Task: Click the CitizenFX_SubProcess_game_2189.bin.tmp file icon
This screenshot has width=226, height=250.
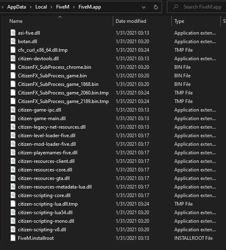Action: click(x=13, y=101)
